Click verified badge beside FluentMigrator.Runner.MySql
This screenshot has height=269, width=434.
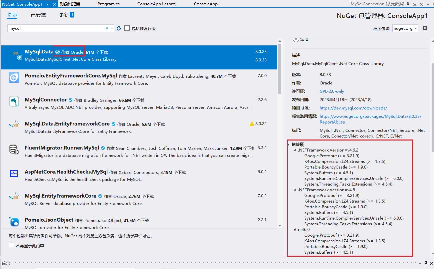pos(103,148)
